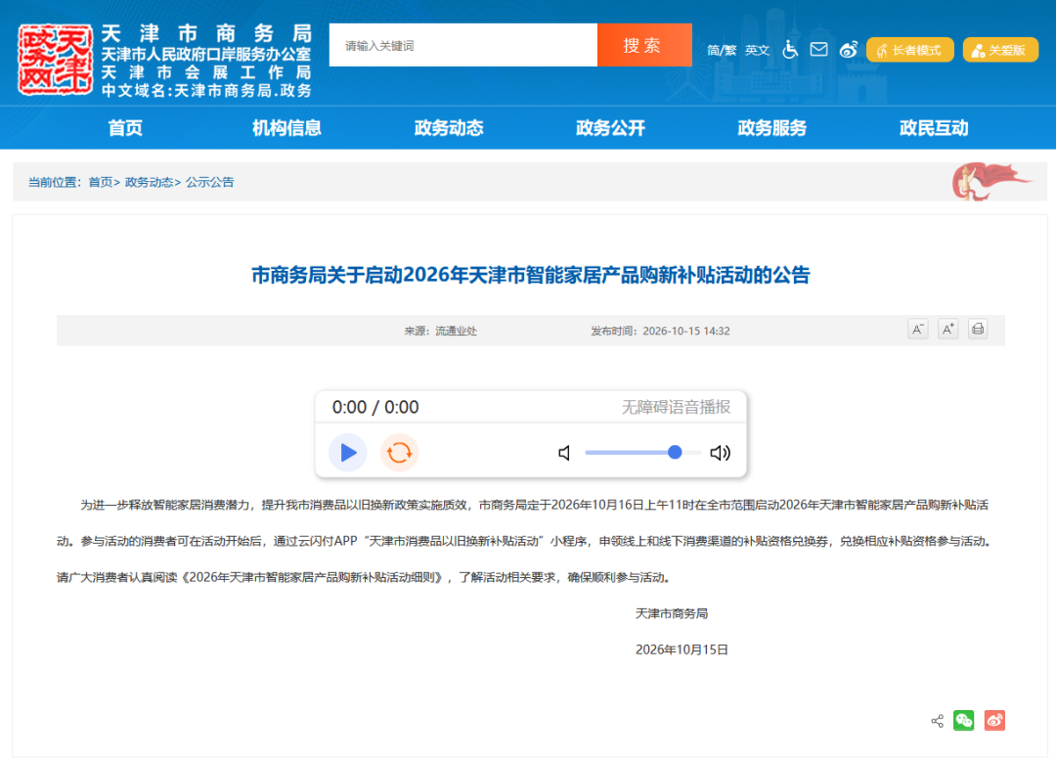Open the accessibility wheelchair icon
This screenshot has height=761, width=1056.
pyautogui.click(x=790, y=49)
